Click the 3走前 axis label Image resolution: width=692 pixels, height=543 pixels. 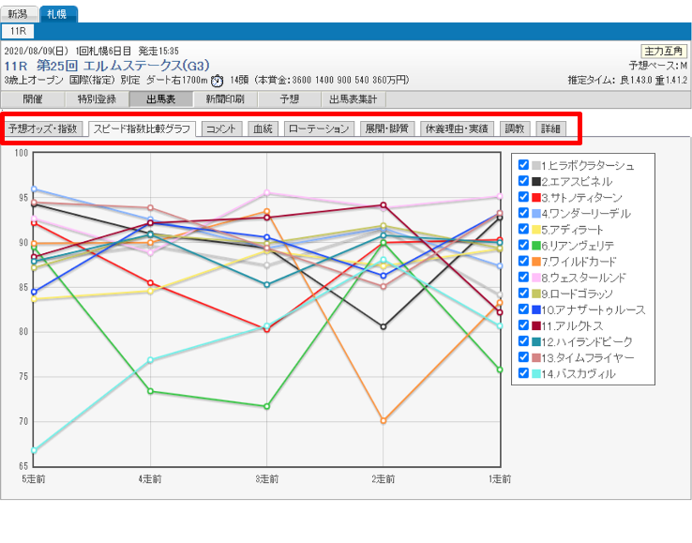tap(267, 479)
